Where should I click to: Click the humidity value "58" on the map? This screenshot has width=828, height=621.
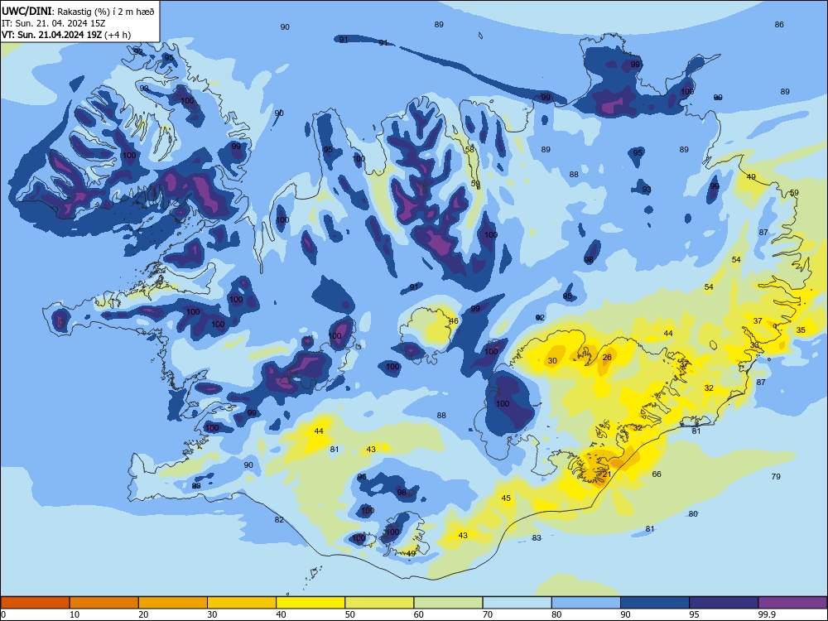(469, 150)
